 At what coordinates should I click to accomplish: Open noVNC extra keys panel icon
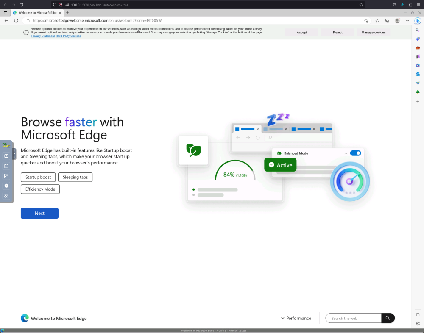[6, 156]
